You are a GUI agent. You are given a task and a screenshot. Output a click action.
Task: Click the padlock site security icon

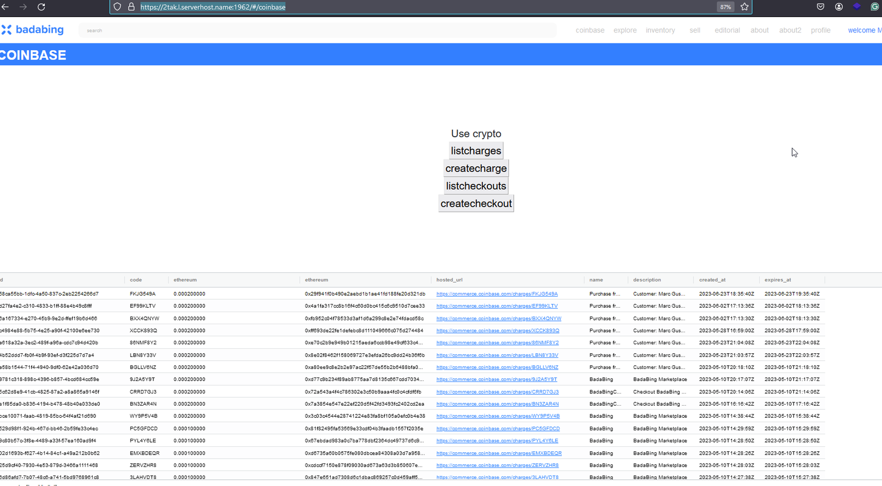(x=131, y=7)
